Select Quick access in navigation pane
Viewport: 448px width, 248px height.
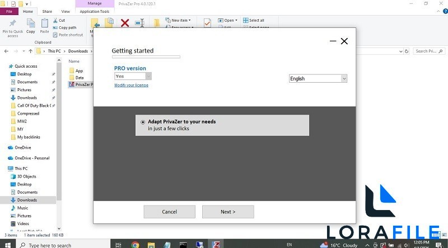click(23, 66)
